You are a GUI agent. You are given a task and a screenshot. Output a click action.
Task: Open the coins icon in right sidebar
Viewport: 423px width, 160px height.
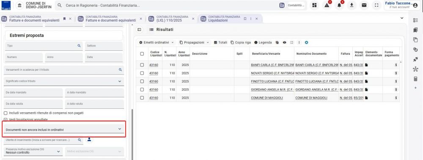click(415, 50)
